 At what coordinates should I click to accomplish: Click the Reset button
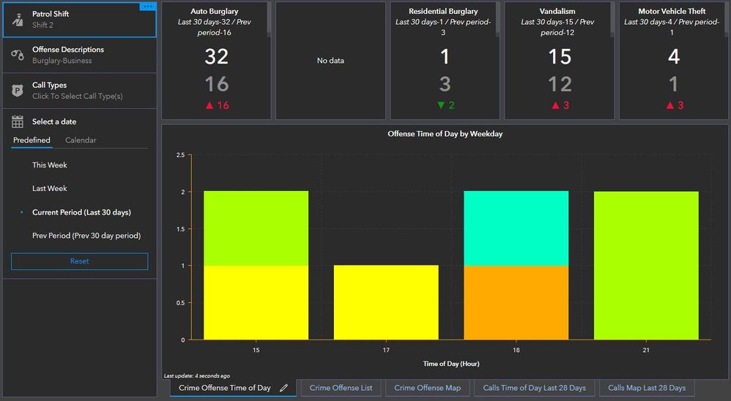point(79,261)
